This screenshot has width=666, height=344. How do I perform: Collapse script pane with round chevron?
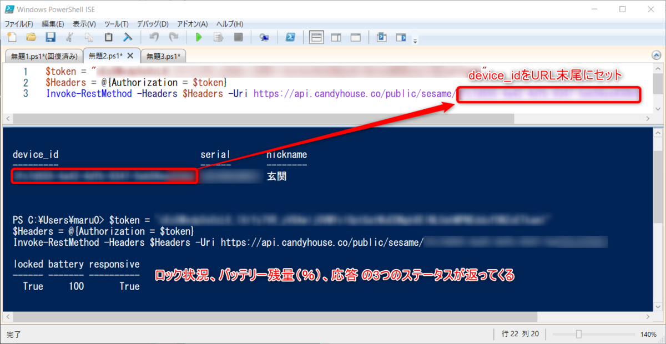point(657,55)
